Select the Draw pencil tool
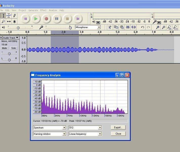The height and width of the screenshot is (152, 180). pos(14,16)
